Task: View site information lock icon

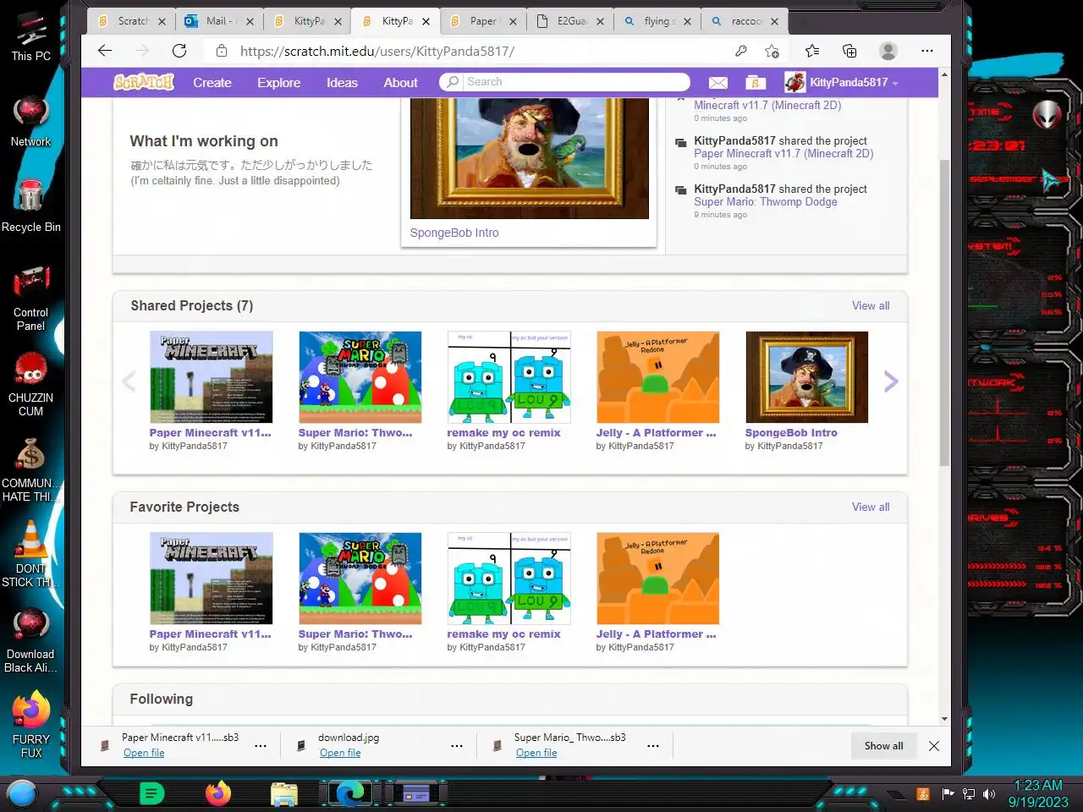Action: click(x=222, y=51)
